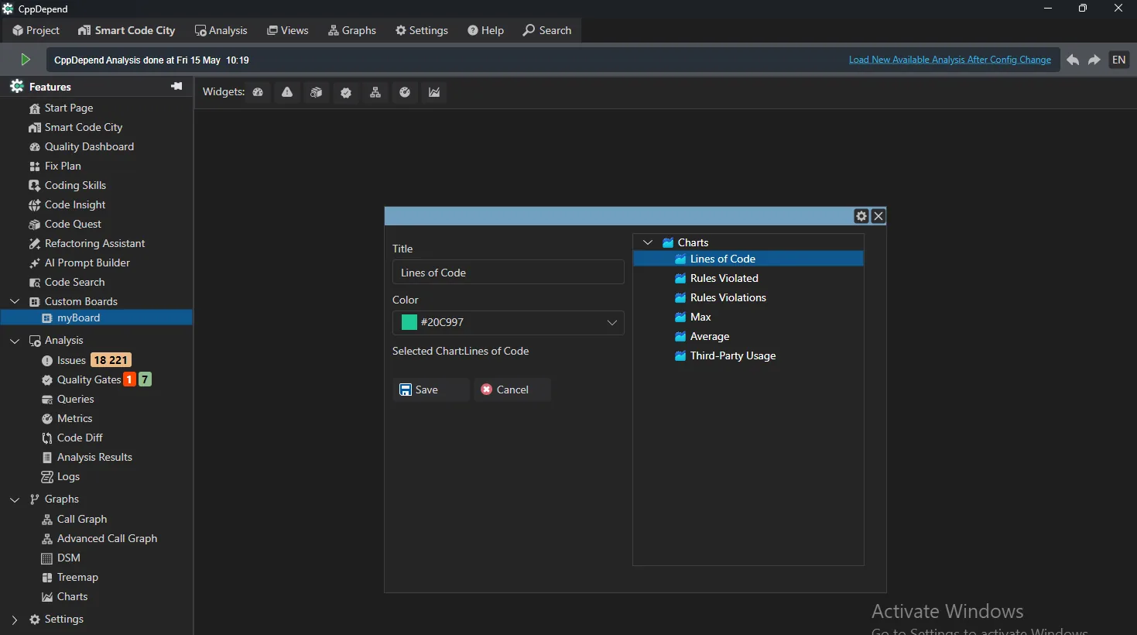
Task: Collapse the Charts tree in dialog
Action: pyautogui.click(x=648, y=242)
